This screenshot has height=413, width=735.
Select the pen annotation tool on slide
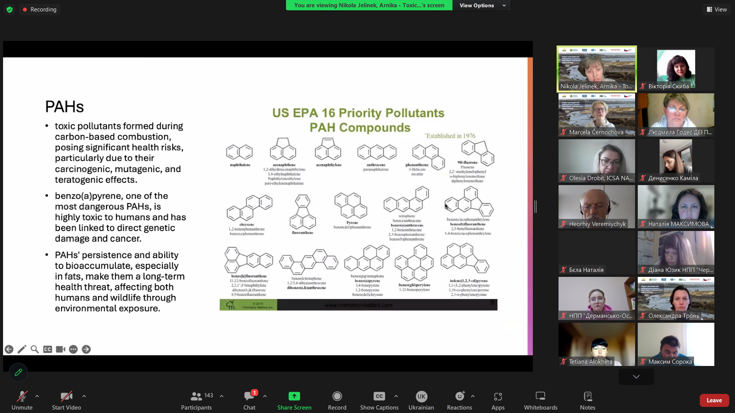[x=22, y=349]
